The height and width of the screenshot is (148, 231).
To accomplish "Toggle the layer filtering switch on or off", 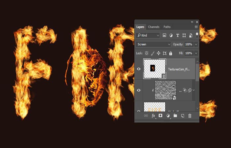I will pyautogui.click(x=197, y=35).
